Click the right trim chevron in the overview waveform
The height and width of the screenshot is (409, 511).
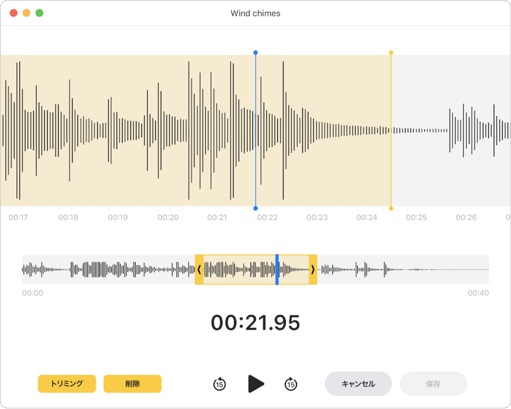tap(313, 270)
